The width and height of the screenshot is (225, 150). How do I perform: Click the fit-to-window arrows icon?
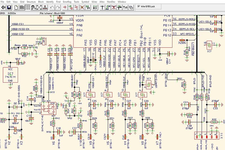[x=39, y=7]
